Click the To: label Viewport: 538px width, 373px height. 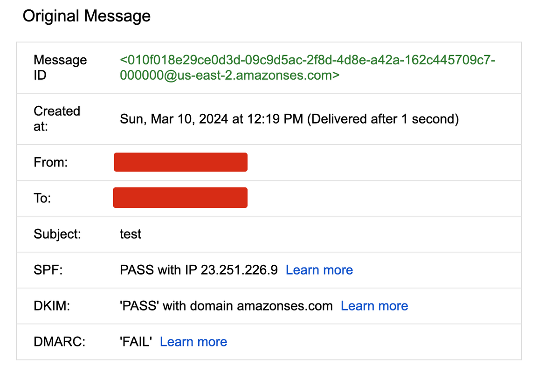point(42,198)
